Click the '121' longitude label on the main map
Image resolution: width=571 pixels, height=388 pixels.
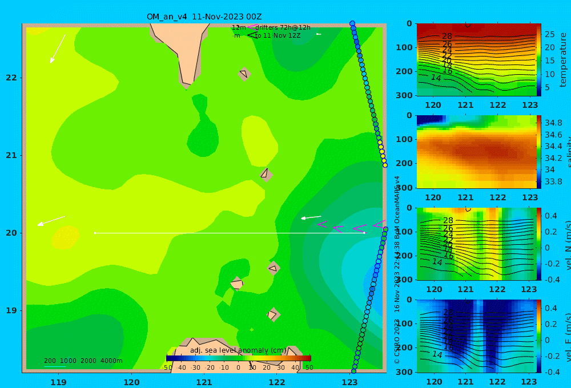(x=204, y=382)
